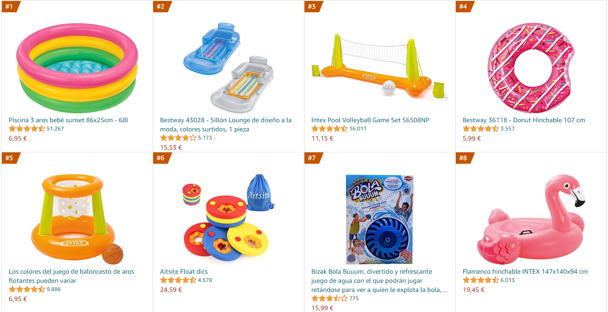Open 'Flamenco hinchable INTEX' product title
The width and height of the screenshot is (608, 312).
tap(525, 271)
